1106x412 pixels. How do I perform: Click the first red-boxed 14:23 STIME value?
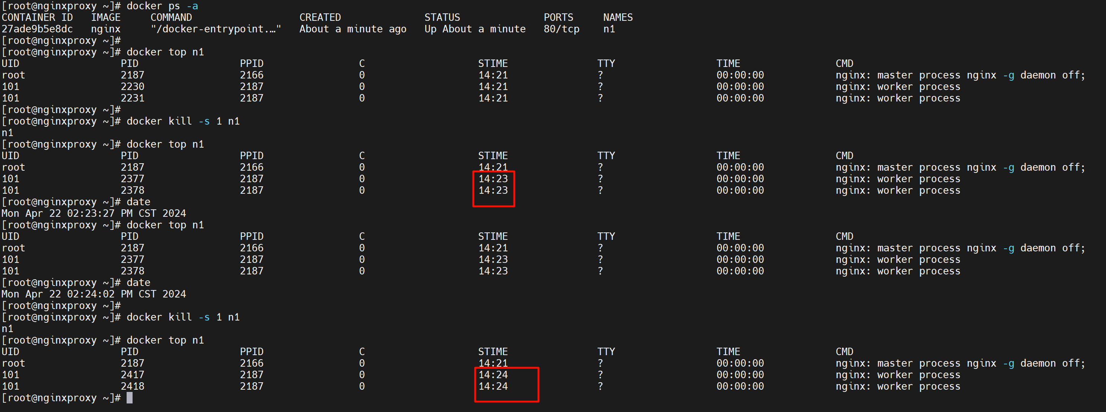pyautogui.click(x=493, y=179)
